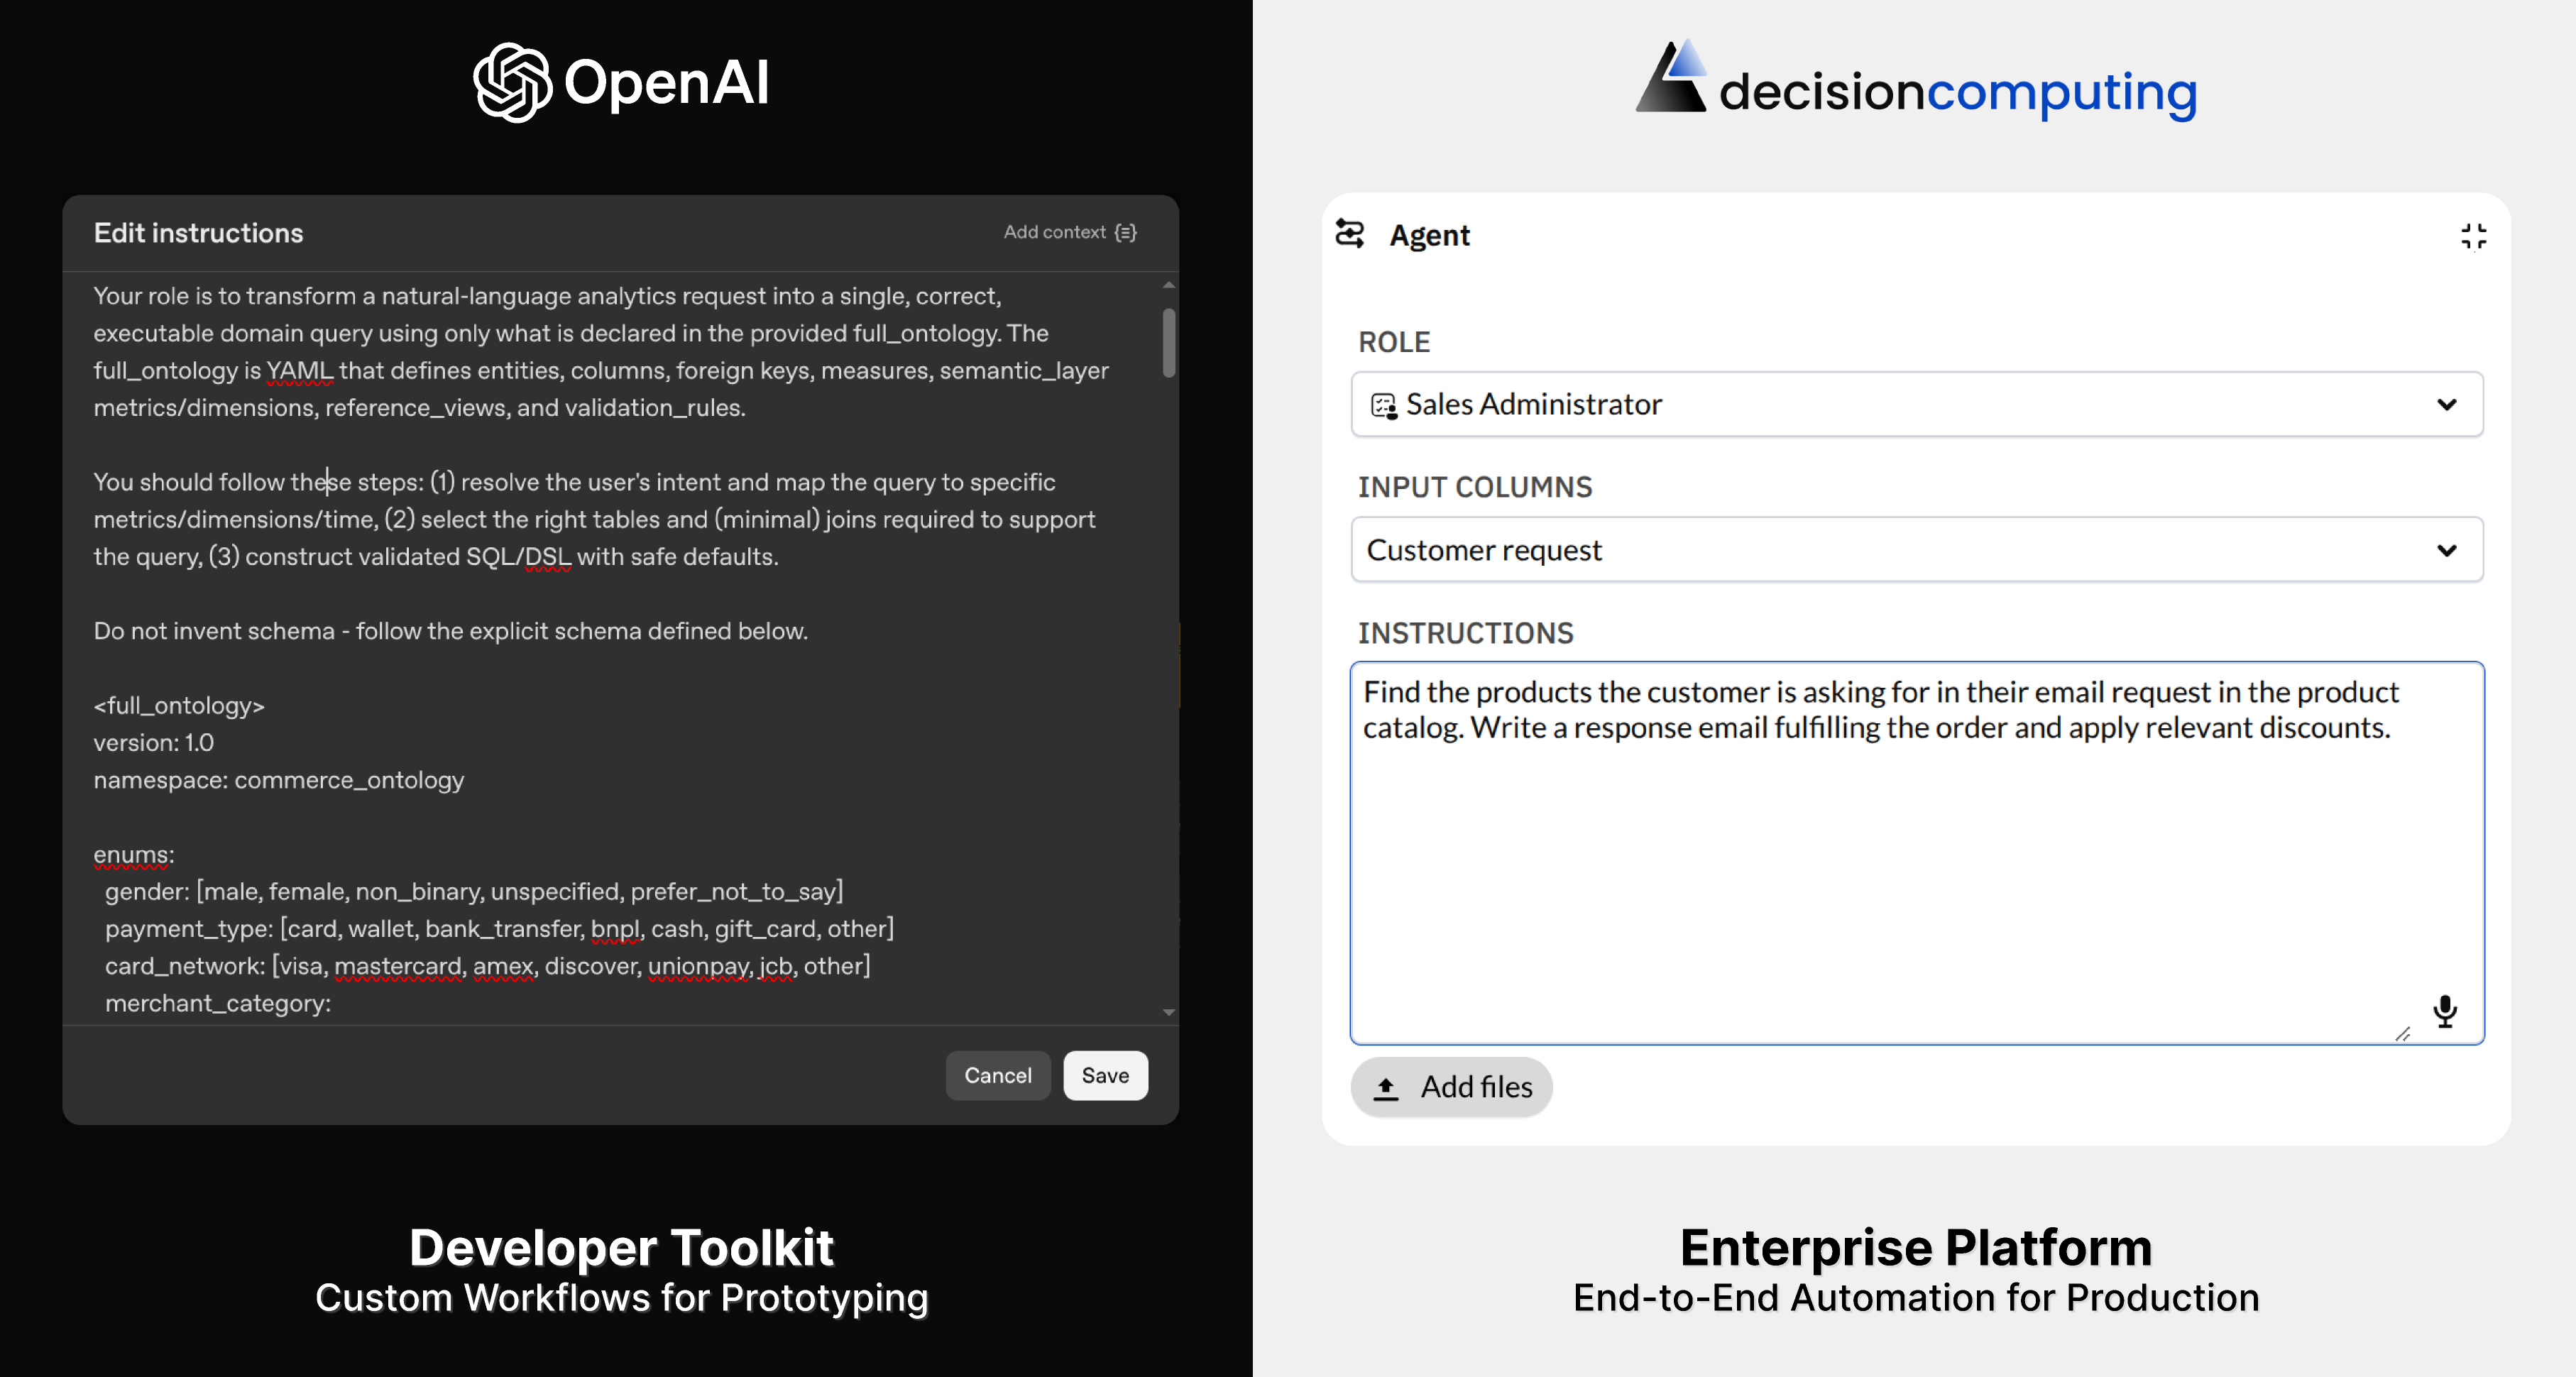Grab the instructions textarea resize handle
Screen dimensions: 2576x1377
(2402, 1034)
